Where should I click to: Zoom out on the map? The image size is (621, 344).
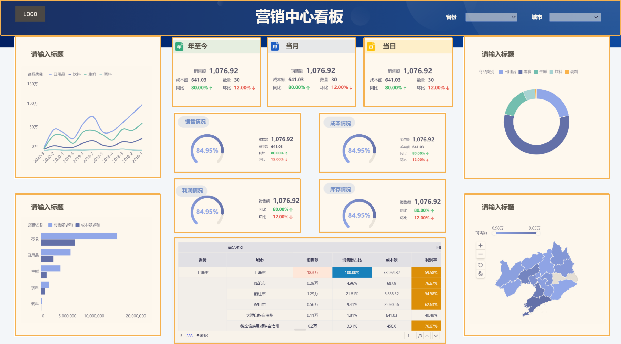pos(480,254)
